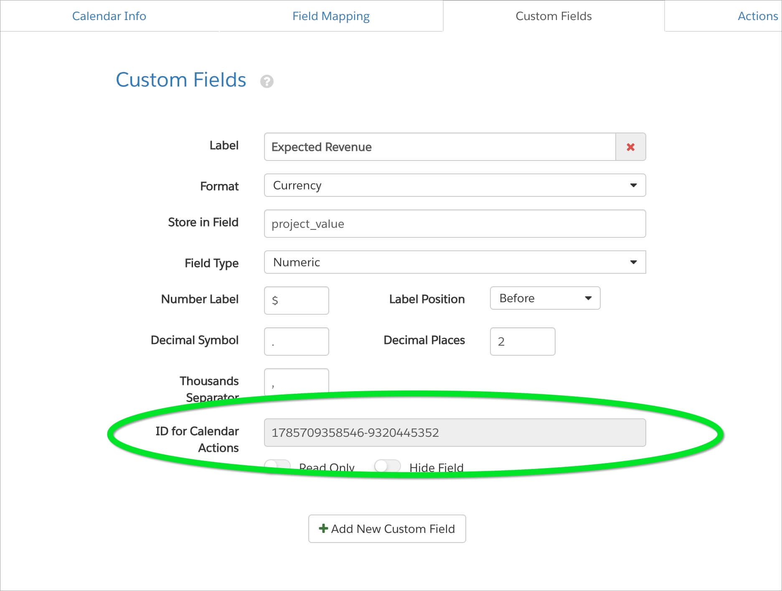Screen dimensions: 782x591
Task: Toggle the Read Only switch
Action: 277,466
